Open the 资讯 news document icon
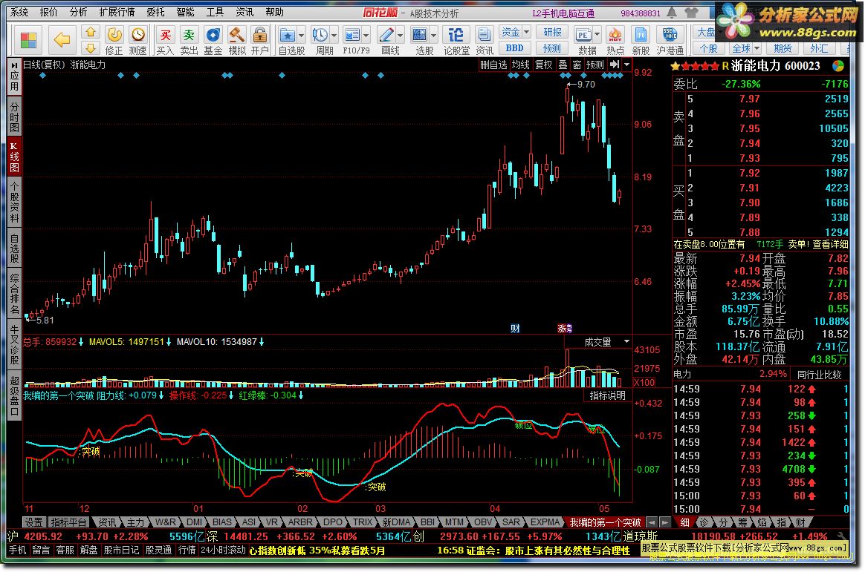 (x=485, y=35)
